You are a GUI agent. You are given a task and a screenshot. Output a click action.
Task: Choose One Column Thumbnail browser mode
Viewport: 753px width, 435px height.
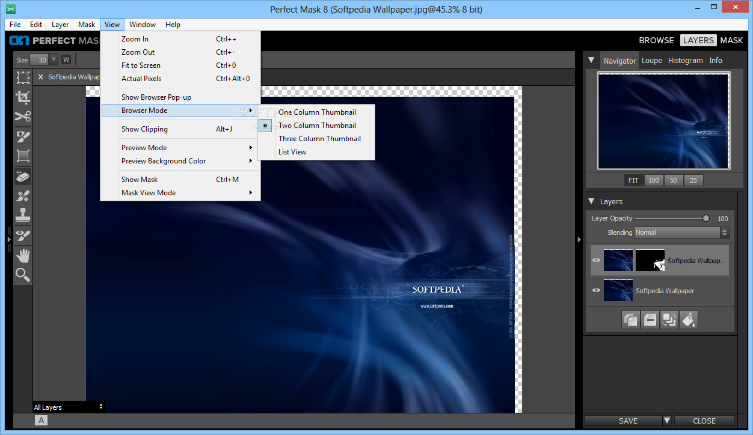coord(316,112)
